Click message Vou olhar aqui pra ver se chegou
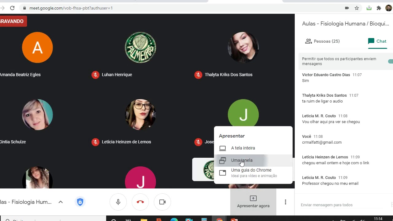This screenshot has height=221, width=393. pos(331,122)
